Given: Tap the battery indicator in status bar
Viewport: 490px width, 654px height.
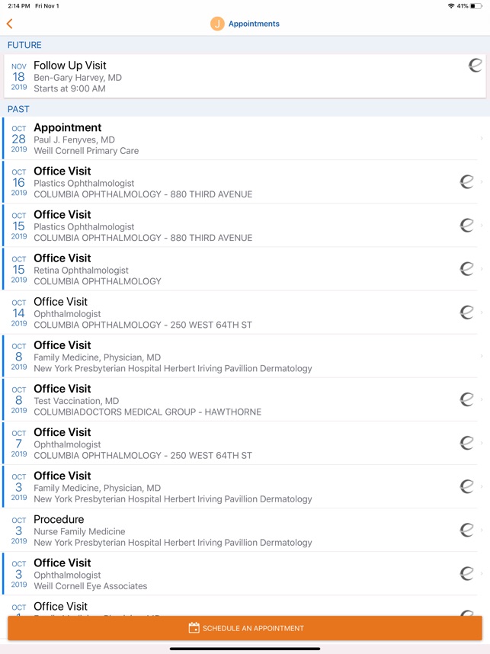Looking at the screenshot, I should coord(476,6).
